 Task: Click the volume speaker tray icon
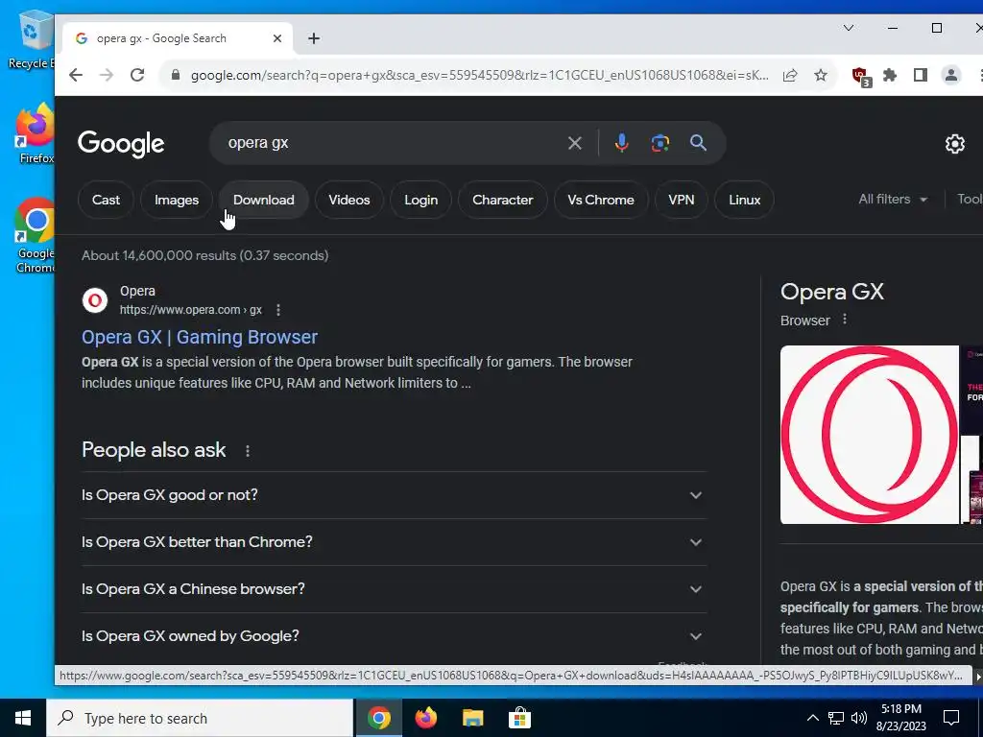tap(859, 718)
